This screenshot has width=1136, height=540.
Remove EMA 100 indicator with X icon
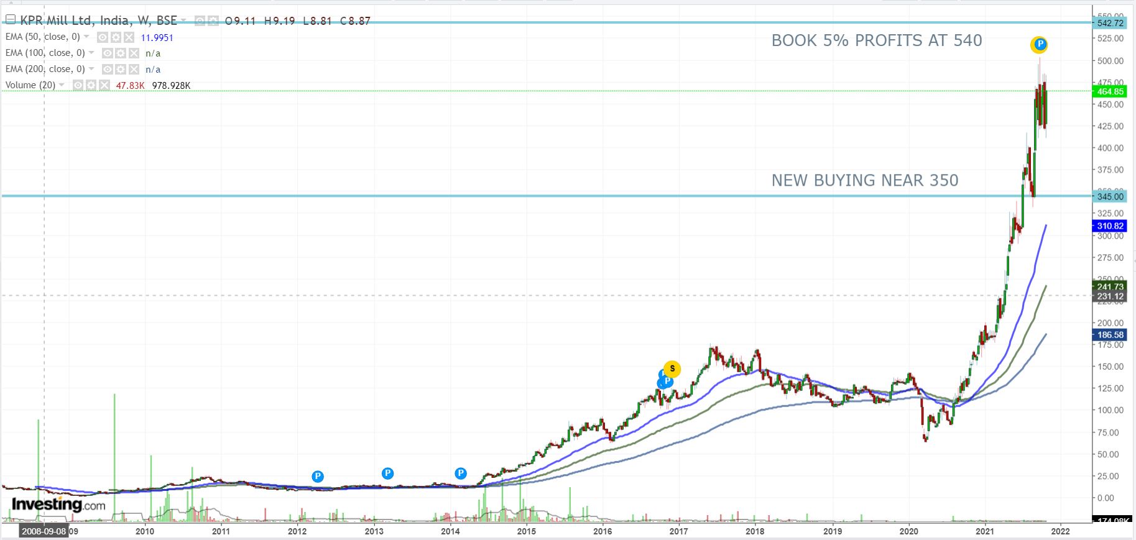pos(134,53)
